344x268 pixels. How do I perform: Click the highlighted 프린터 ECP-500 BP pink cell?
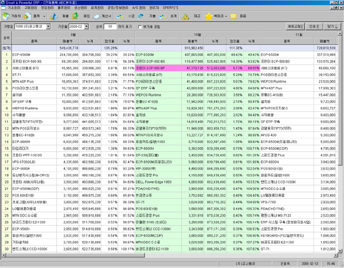tap(158, 68)
